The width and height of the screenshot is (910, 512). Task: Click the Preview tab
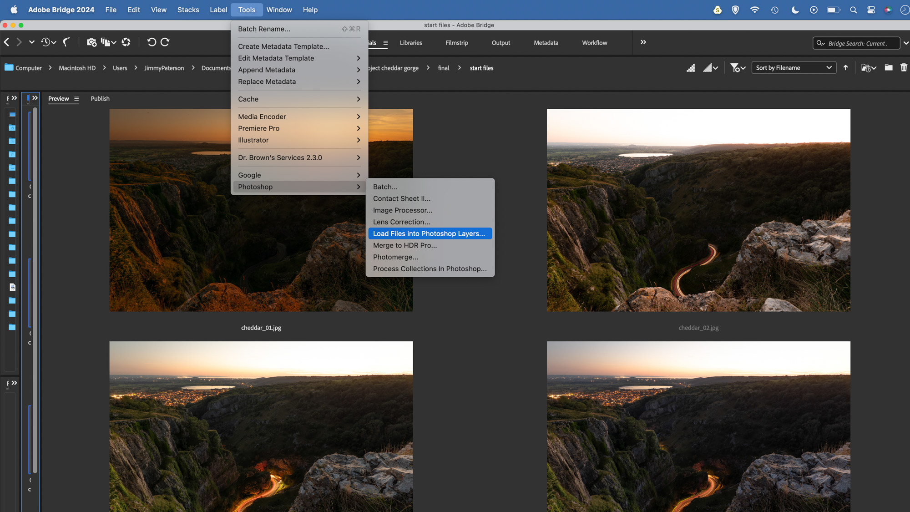point(59,99)
